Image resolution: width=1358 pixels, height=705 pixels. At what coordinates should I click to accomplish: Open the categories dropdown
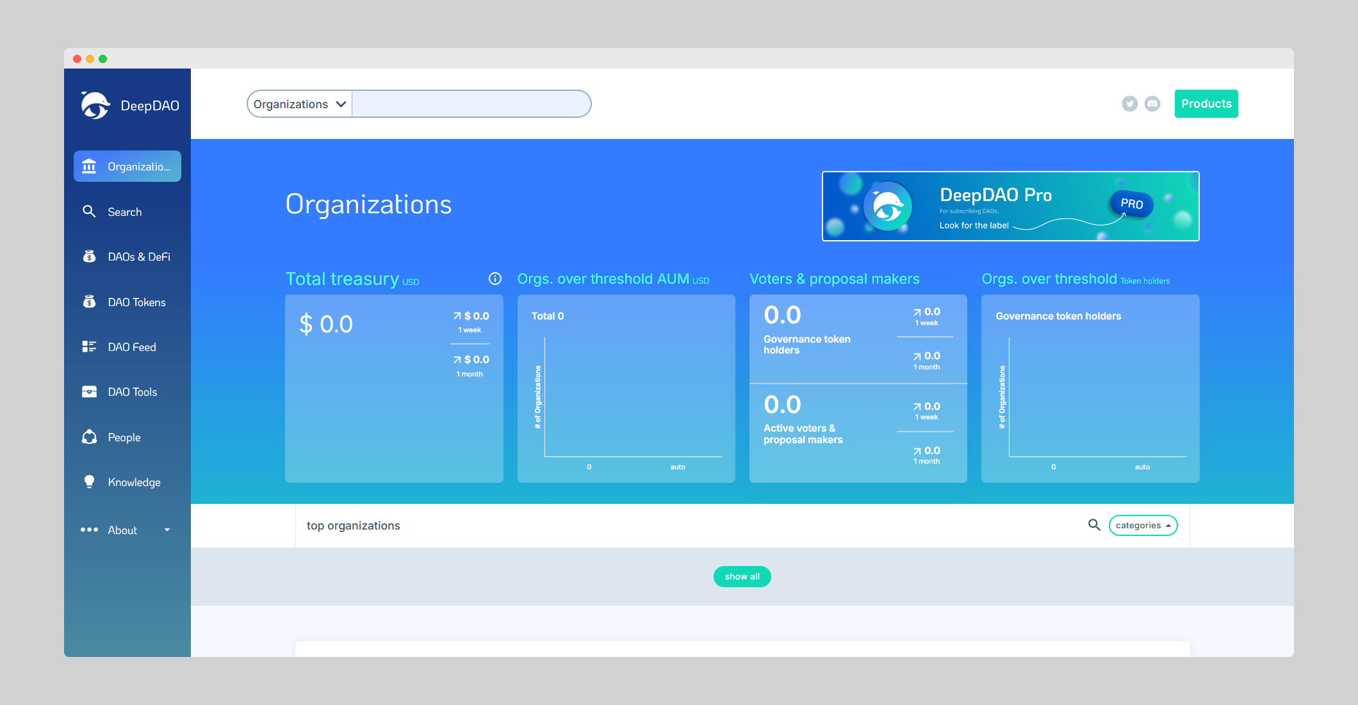pyautogui.click(x=1143, y=525)
